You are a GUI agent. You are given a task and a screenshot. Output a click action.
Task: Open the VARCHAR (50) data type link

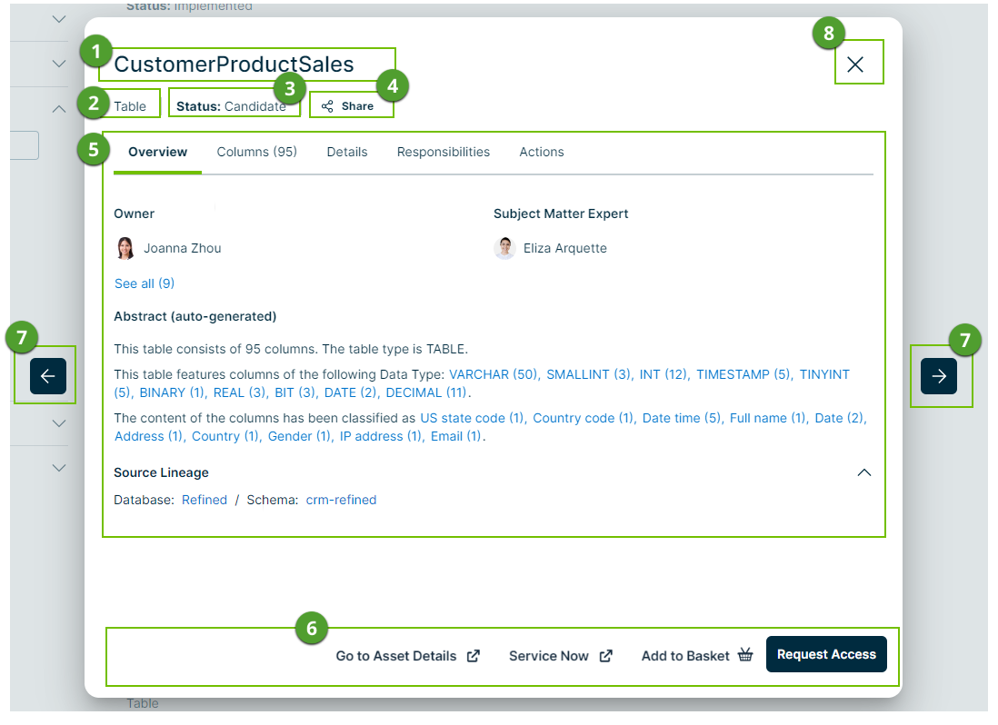[x=494, y=374]
